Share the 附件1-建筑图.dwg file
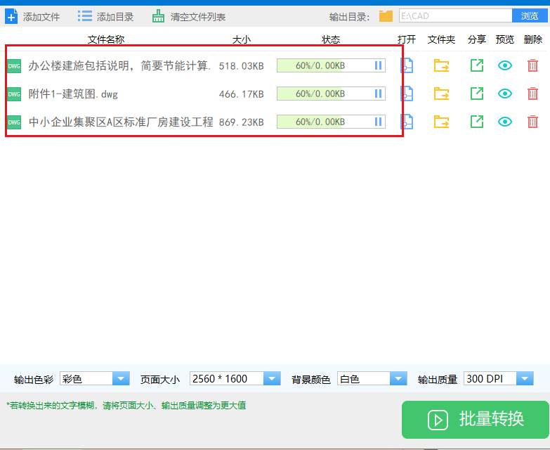Viewport: 550px width, 450px height. [x=477, y=94]
